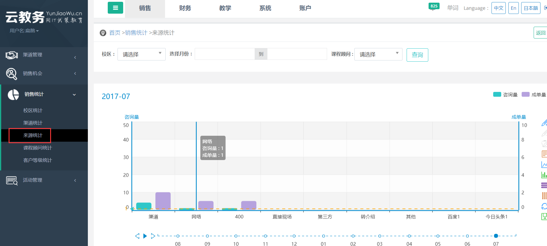Play the timeline animation
The image size is (547, 246).
point(145,236)
